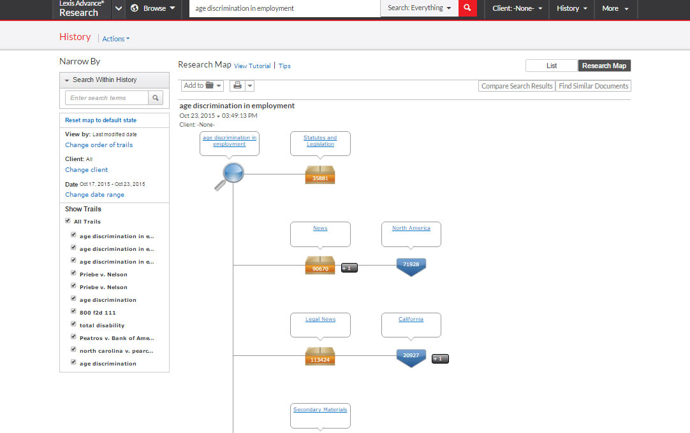Open the Actions dropdown next to History
This screenshot has height=433, width=690.
[x=115, y=39]
